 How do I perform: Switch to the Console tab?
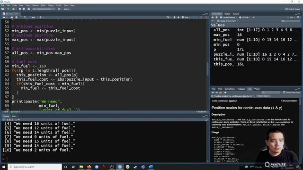click(x=6, y=116)
